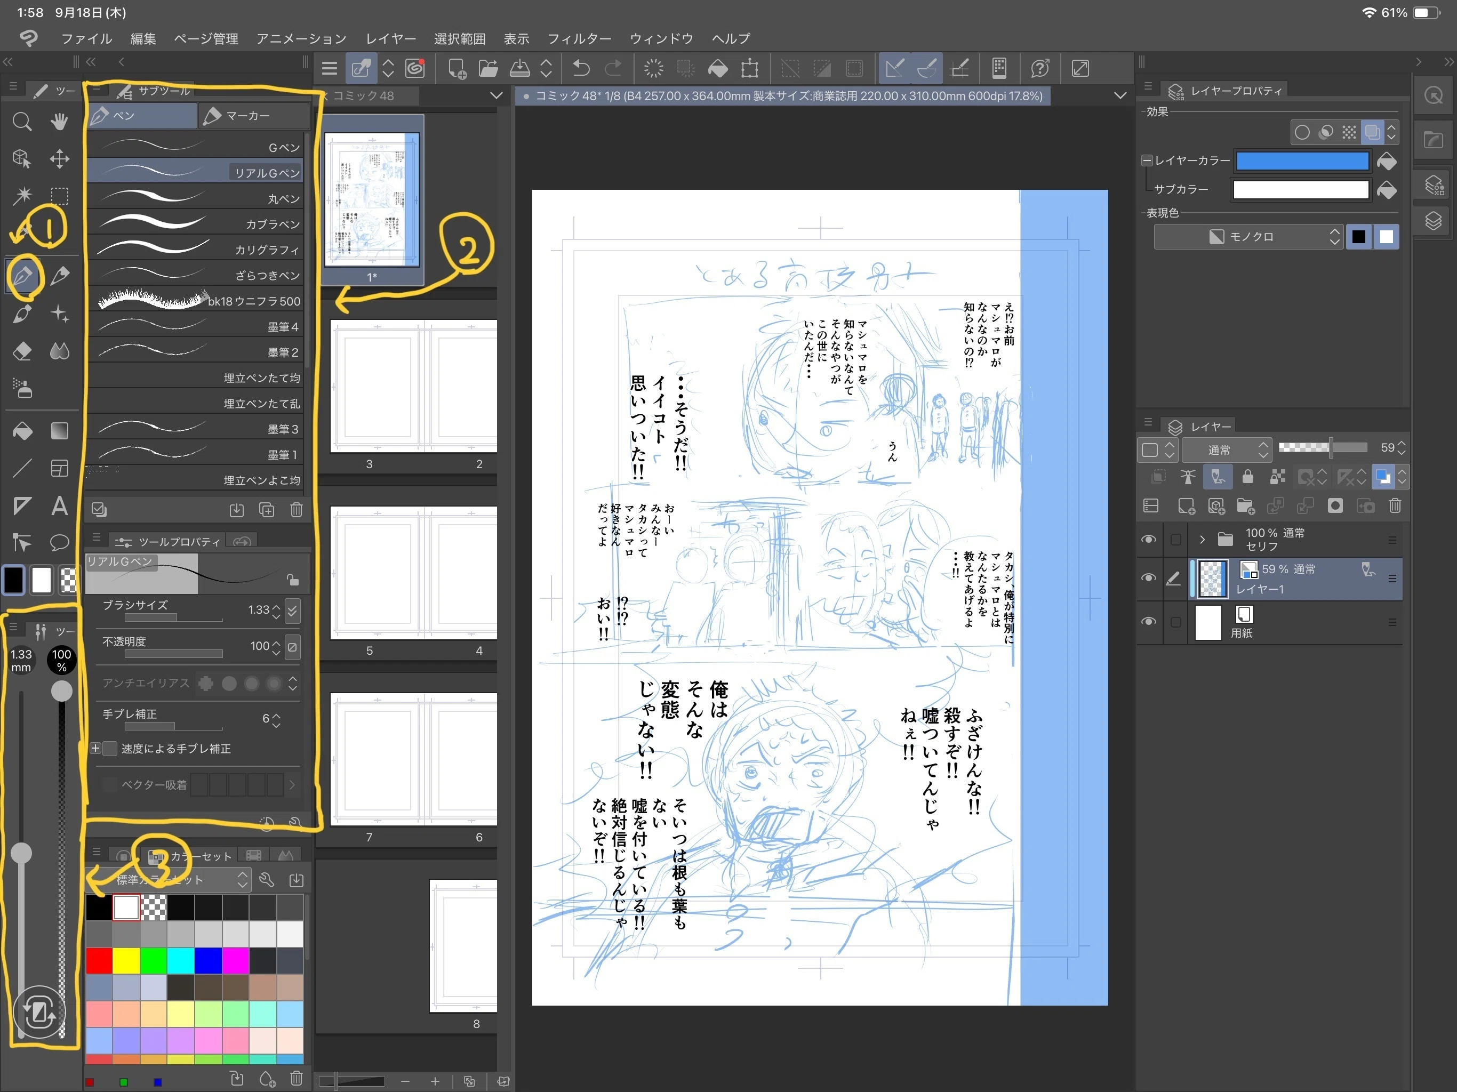The image size is (1457, 1092).
Task: Enable the 速度による手ブレ補正 checkbox
Action: (x=110, y=749)
